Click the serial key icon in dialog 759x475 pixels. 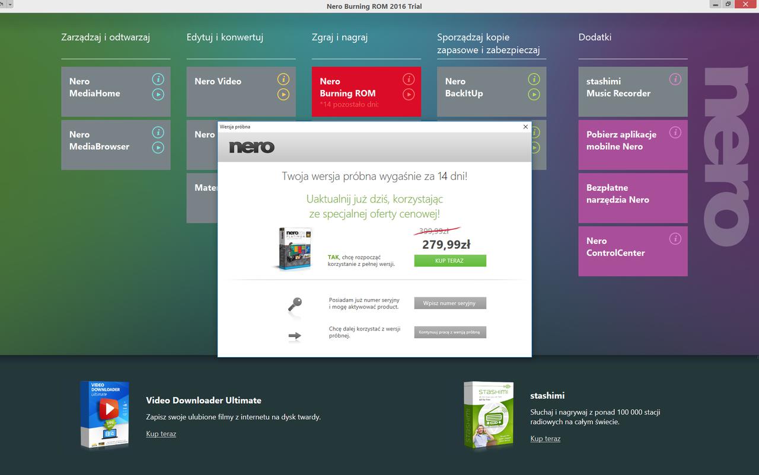point(295,305)
